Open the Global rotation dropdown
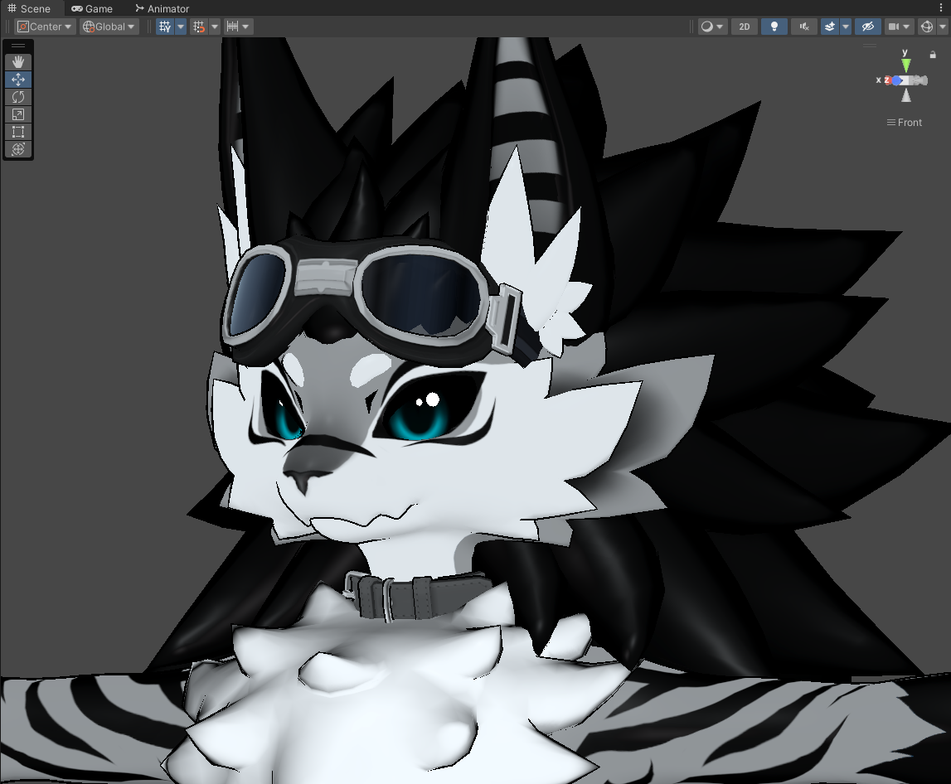The width and height of the screenshot is (951, 784). click(x=109, y=27)
